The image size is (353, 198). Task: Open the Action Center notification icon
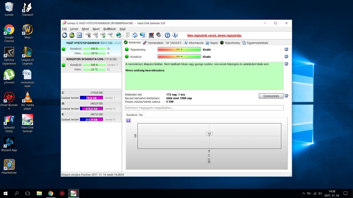[345, 193]
